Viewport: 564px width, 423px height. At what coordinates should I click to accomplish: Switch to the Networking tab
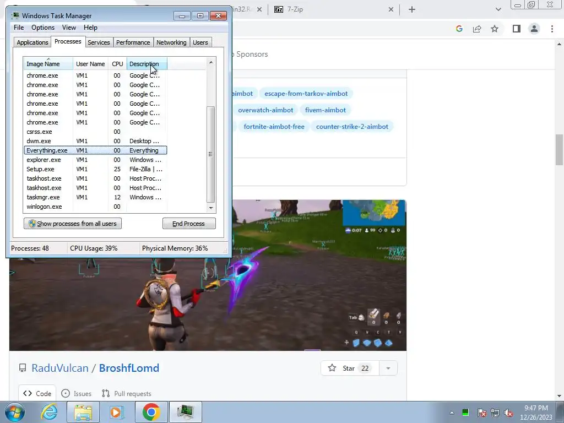point(171,42)
